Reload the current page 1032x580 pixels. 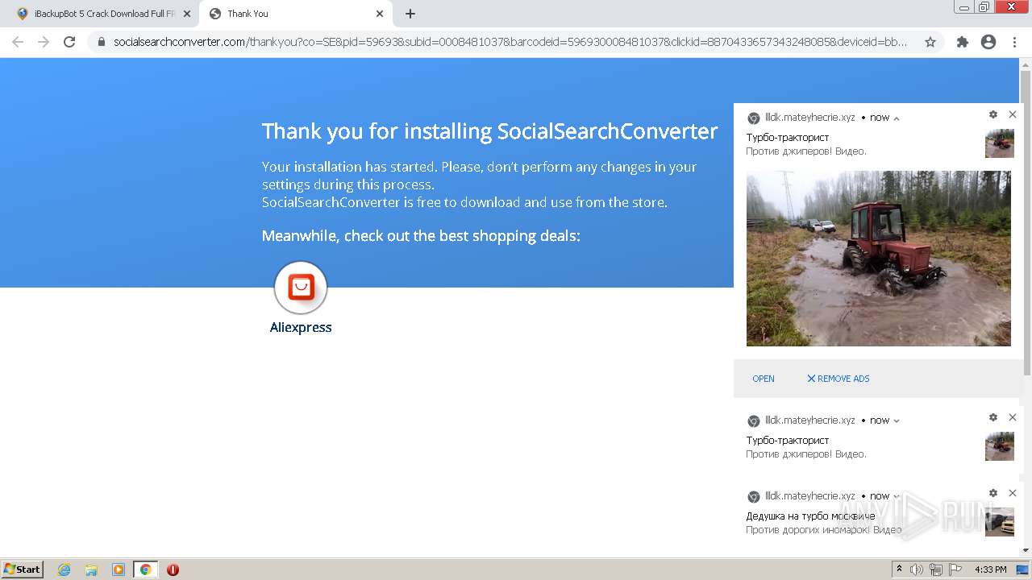click(69, 42)
